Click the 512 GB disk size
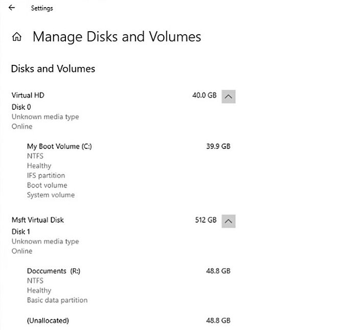This screenshot has width=358, height=330. [x=206, y=220]
